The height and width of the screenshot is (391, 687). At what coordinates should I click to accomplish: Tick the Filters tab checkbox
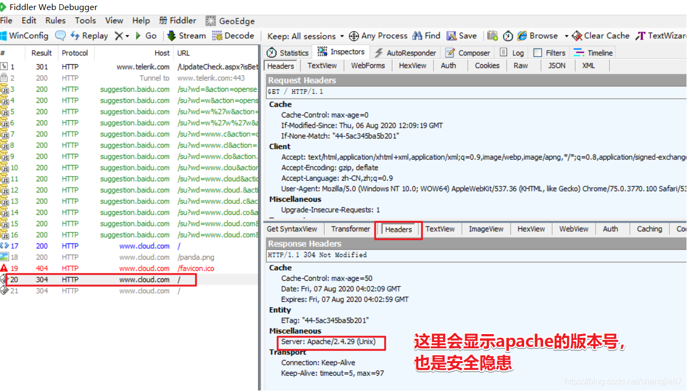tap(538, 53)
